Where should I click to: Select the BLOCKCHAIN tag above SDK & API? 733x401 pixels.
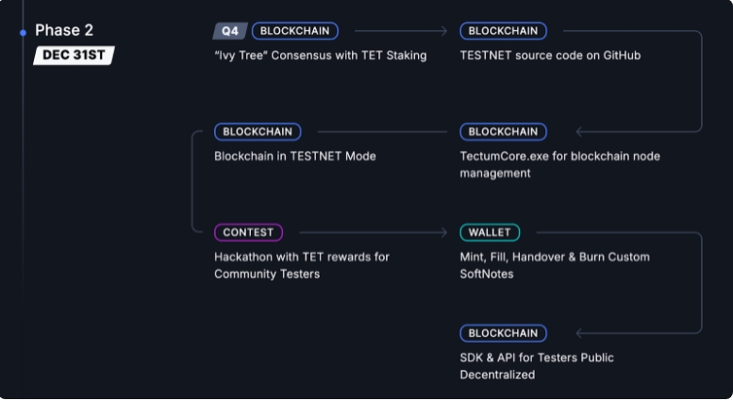(503, 333)
